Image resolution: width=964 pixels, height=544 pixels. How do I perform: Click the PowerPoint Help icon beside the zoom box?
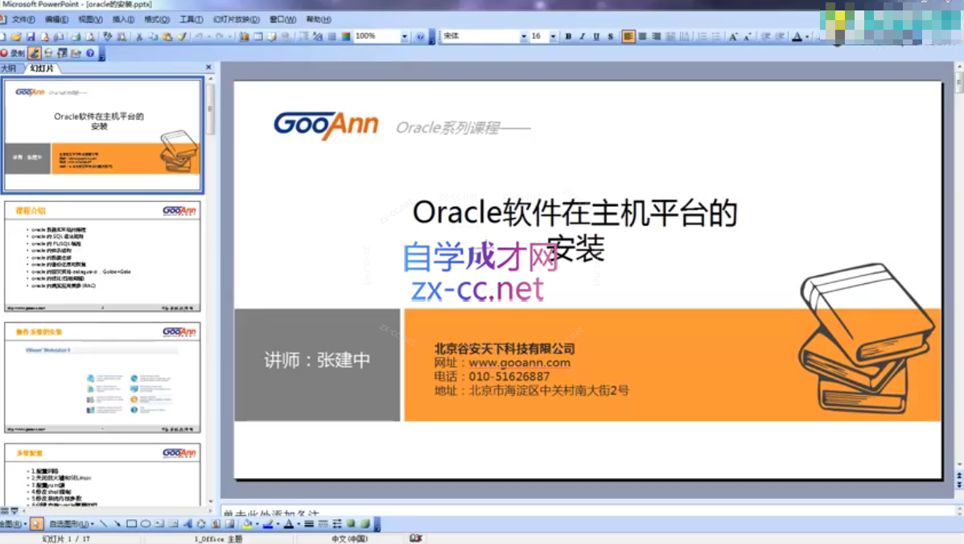pos(421,37)
